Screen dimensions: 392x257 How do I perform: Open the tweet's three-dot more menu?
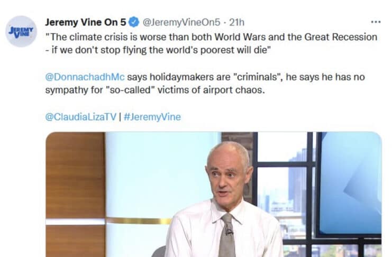376,22
